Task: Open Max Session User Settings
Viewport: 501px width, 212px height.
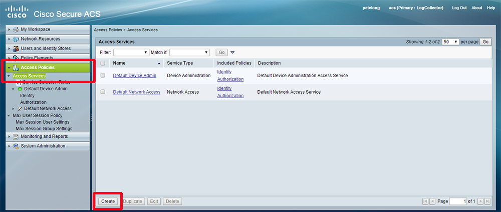Action: tap(43, 122)
